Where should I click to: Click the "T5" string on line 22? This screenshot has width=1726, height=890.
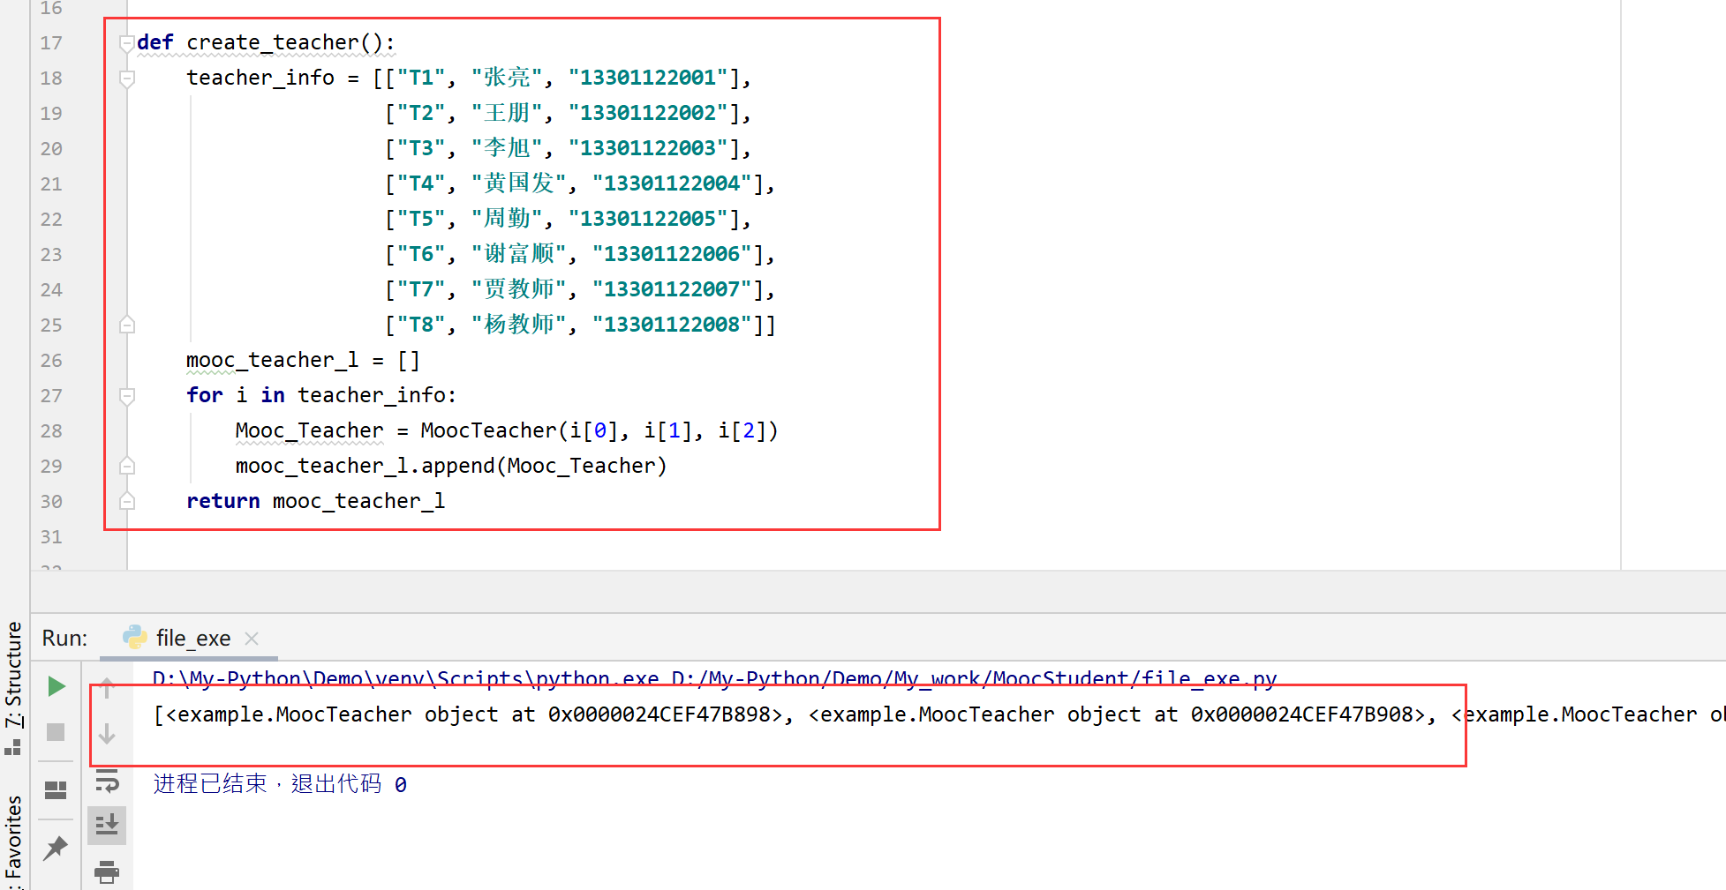tap(421, 219)
